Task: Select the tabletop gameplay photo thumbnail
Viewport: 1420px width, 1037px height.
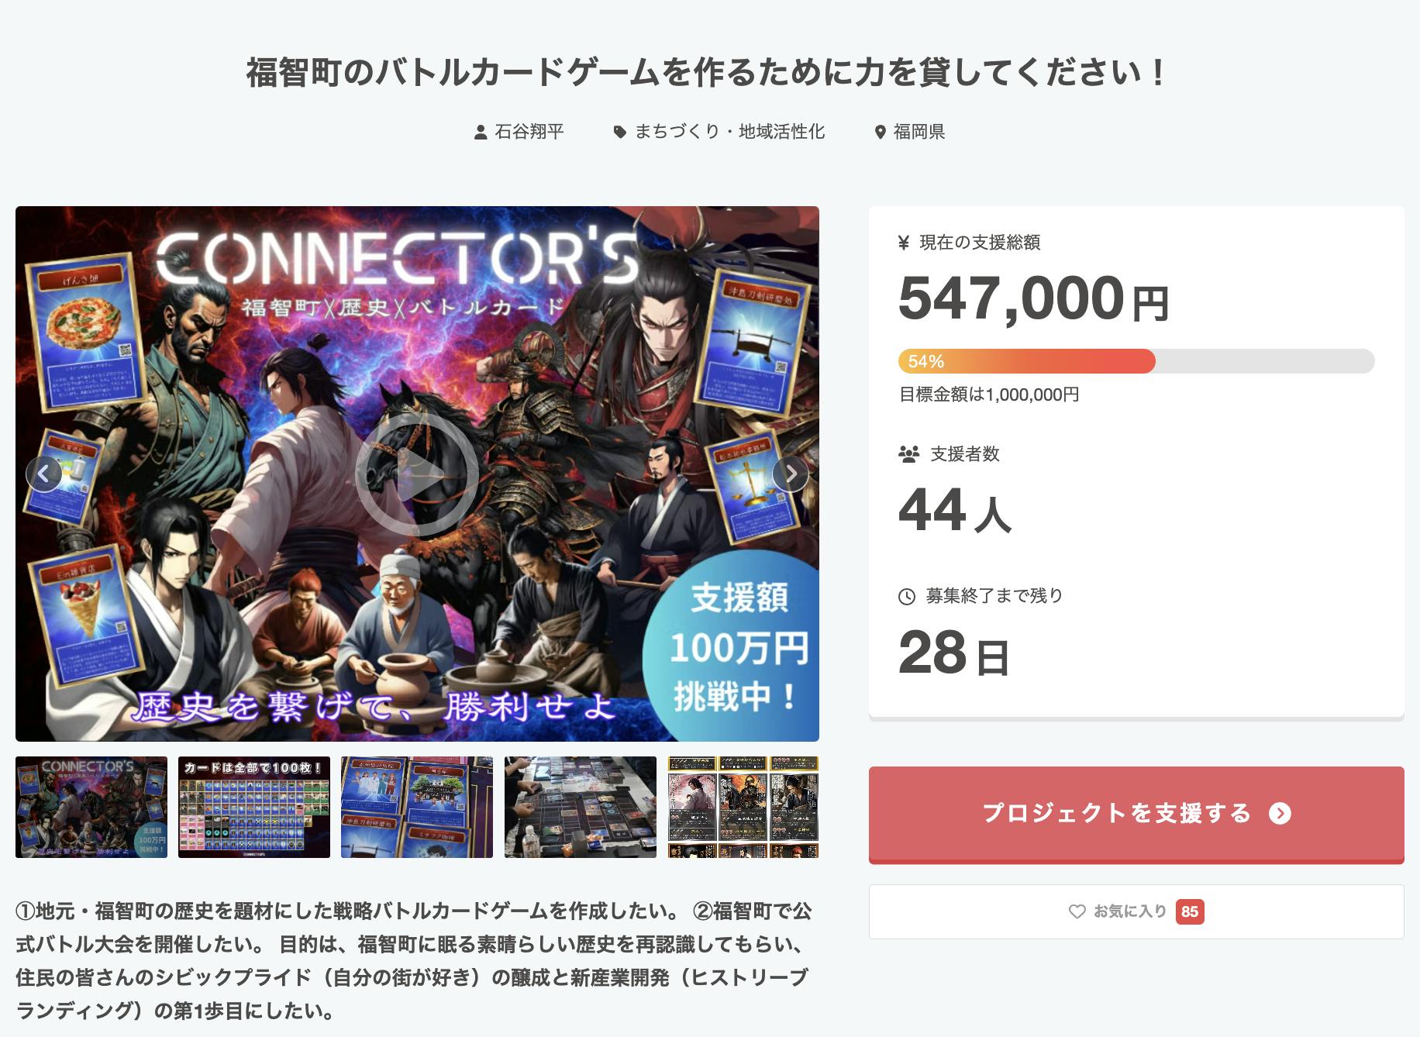Action: 581,807
